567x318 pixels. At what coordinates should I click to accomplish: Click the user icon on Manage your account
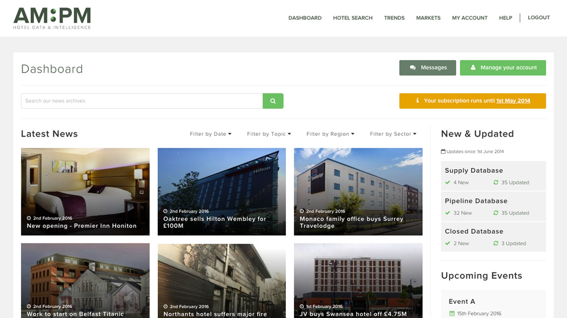(473, 67)
